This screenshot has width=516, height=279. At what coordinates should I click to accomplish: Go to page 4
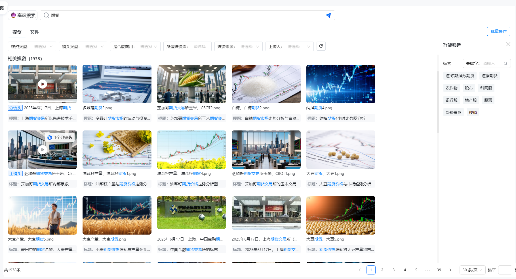click(x=405, y=270)
